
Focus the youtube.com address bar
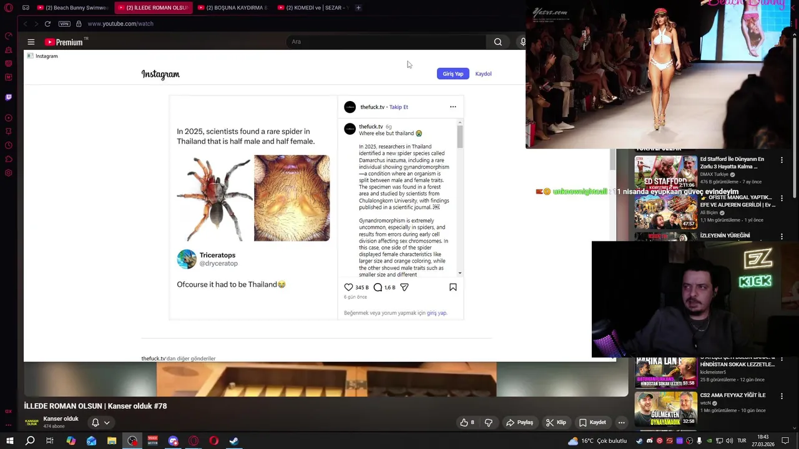(120, 24)
